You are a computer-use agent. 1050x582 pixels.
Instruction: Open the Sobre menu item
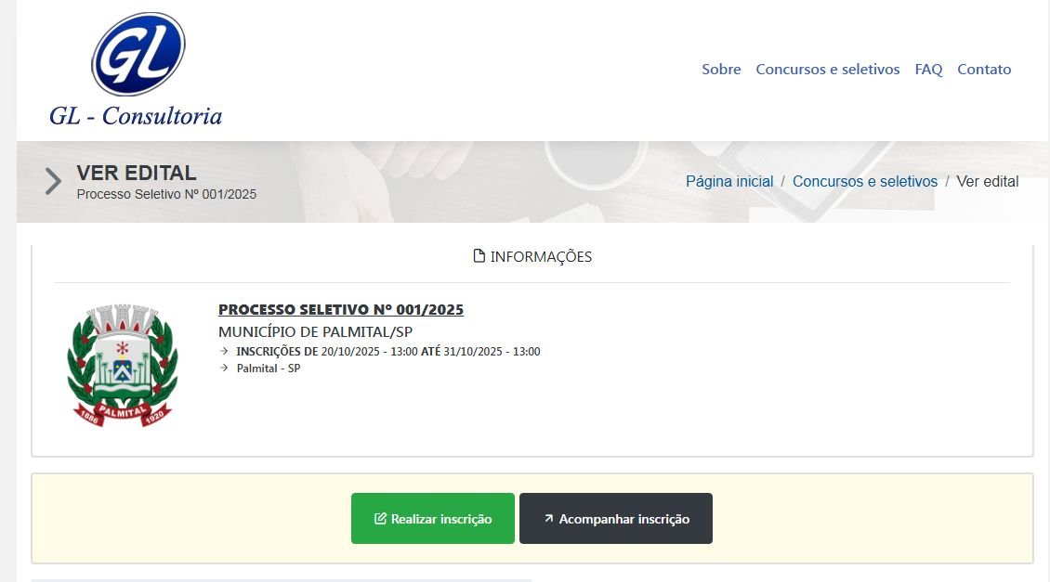click(721, 70)
